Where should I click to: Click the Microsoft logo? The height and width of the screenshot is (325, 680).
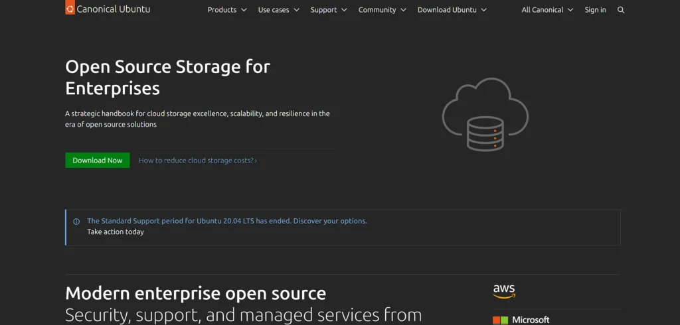(x=521, y=320)
